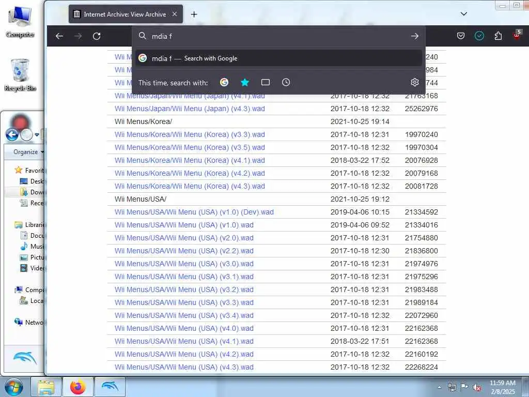
Task: Select Network in Explorer navigation pane
Action: click(x=29, y=323)
